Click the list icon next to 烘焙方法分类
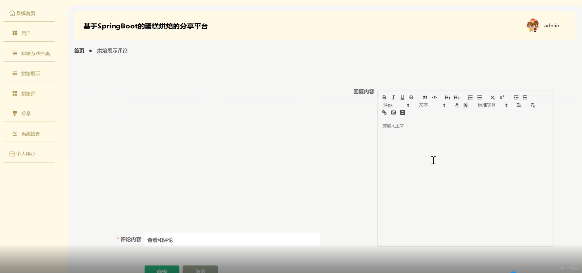 pos(15,54)
